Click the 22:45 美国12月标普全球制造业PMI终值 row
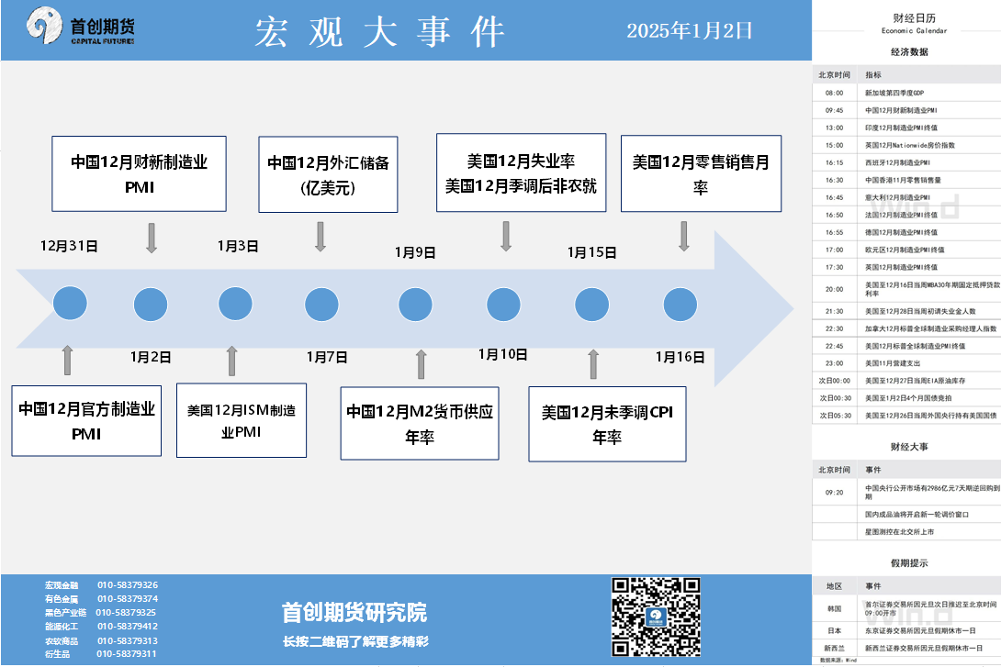Viewport: 1001px width, 667px height. 906,346
